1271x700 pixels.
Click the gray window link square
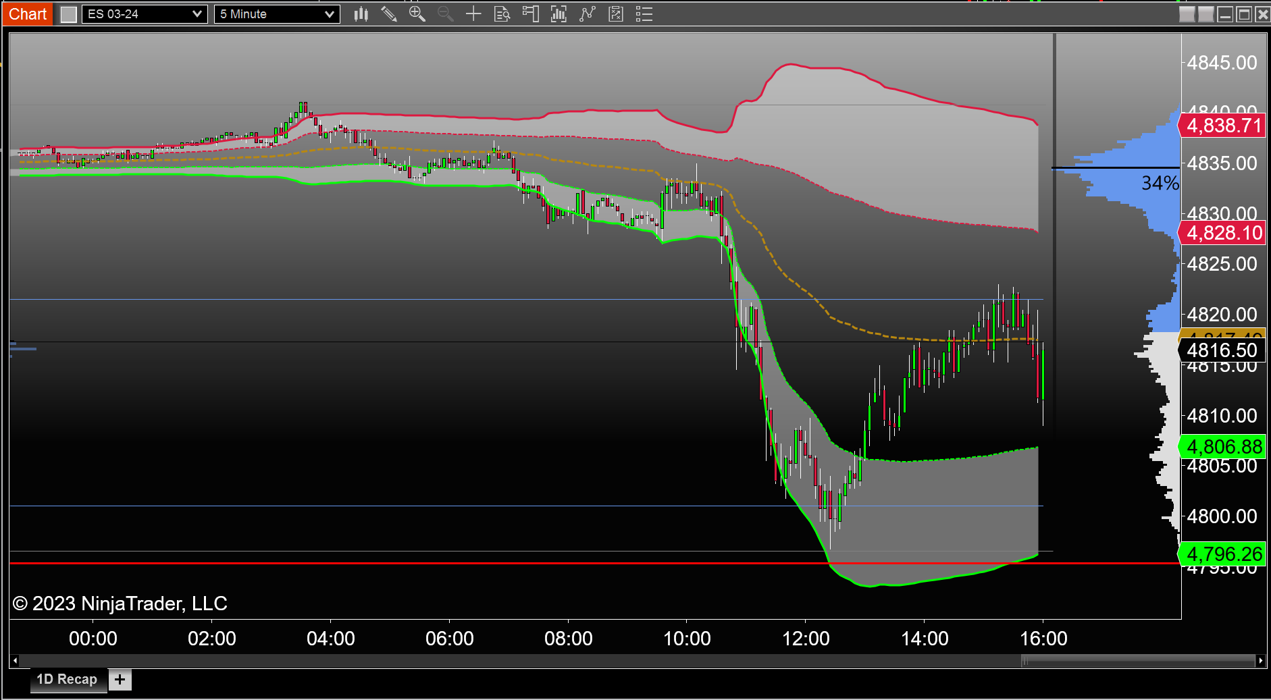(69, 14)
